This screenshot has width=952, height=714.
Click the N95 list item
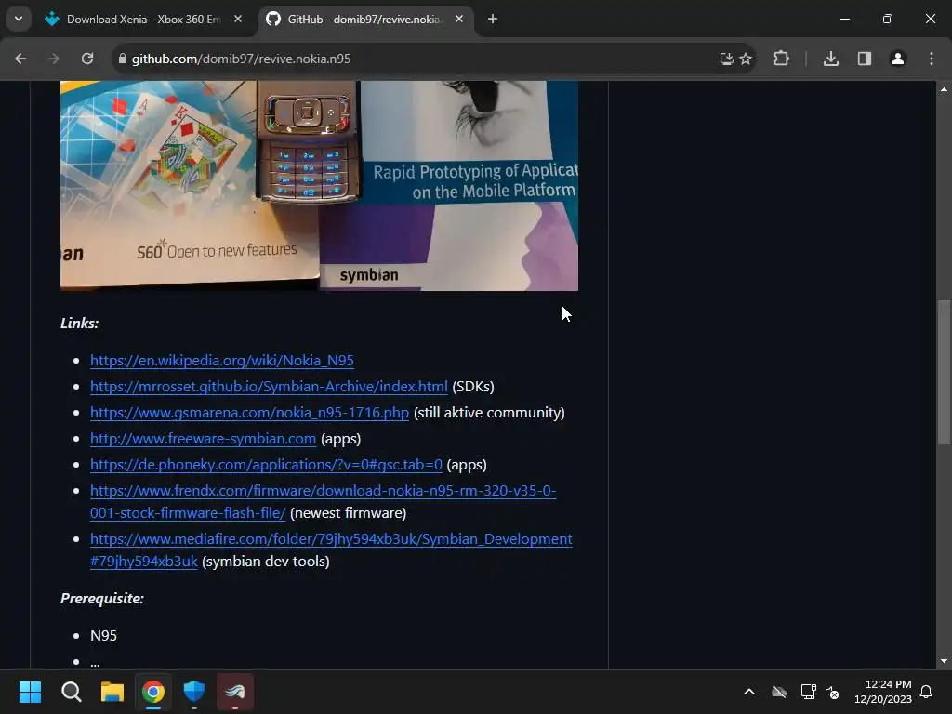pos(103,636)
